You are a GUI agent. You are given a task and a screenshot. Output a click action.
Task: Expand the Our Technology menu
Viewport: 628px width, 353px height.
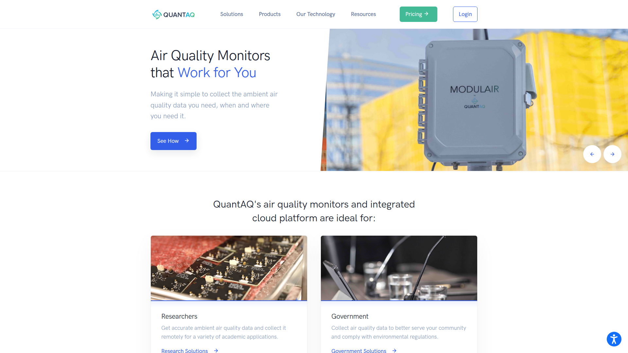point(316,14)
